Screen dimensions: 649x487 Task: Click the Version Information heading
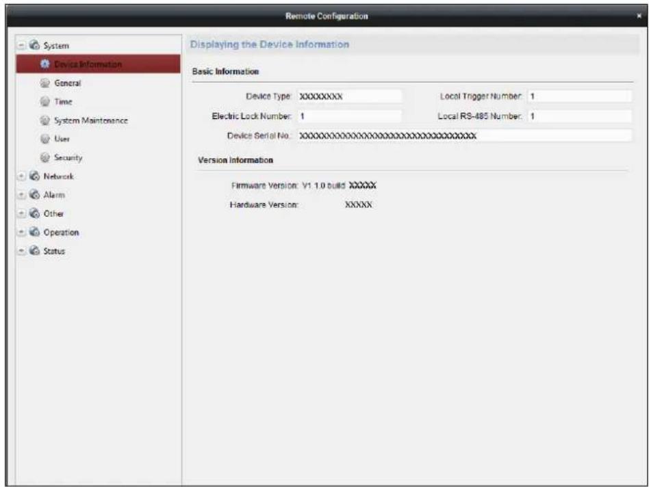coord(236,160)
